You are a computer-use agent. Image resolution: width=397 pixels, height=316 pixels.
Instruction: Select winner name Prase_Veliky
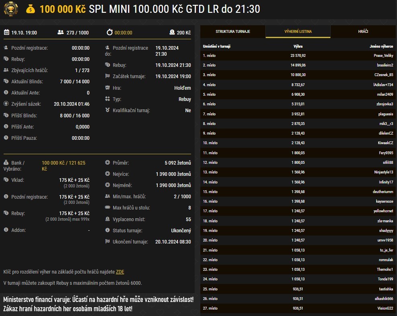[x=383, y=56]
